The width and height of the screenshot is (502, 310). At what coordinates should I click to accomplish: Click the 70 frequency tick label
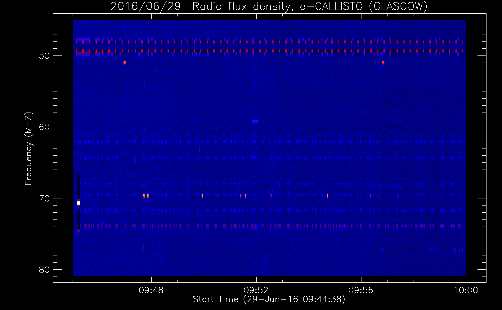44,198
